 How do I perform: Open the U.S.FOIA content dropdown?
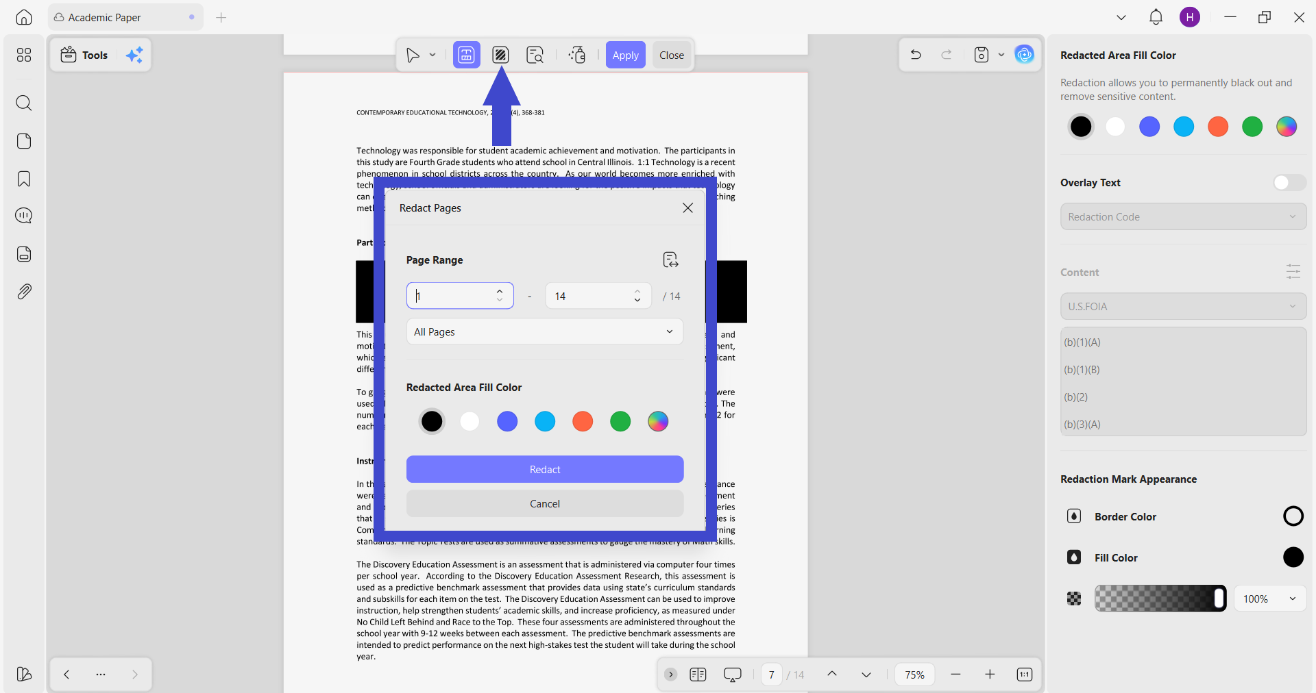[1183, 306]
